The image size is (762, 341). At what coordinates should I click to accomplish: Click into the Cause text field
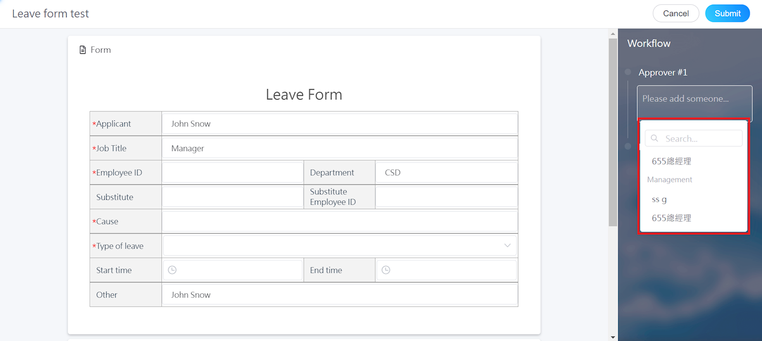340,221
